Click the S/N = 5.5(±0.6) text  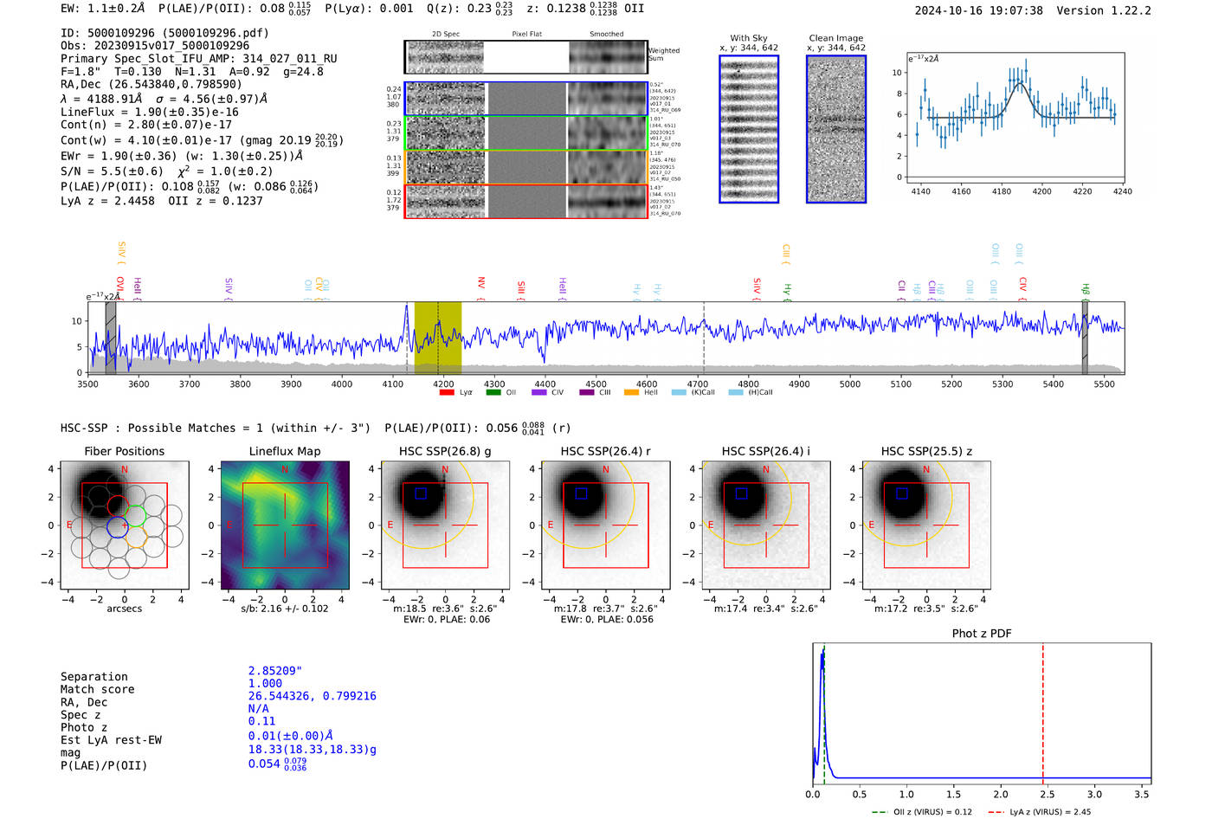coord(112,171)
